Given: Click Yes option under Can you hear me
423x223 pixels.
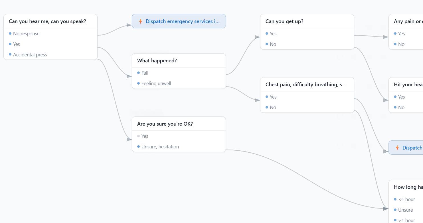Looking at the screenshot, I should [x=50, y=44].
